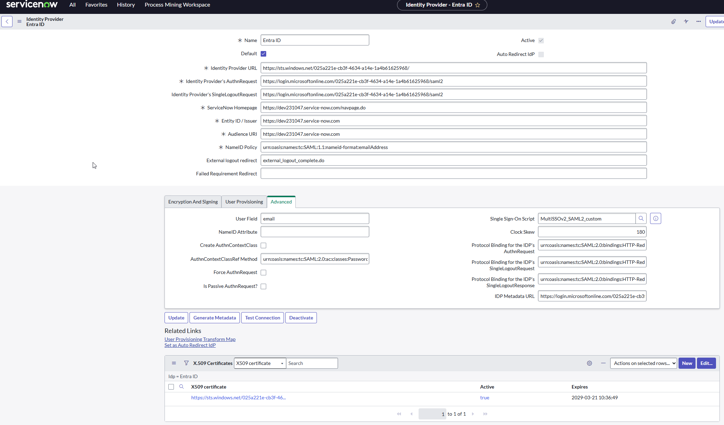Click the back arrow navigation icon
Image resolution: width=724 pixels, height=425 pixels.
pos(7,22)
